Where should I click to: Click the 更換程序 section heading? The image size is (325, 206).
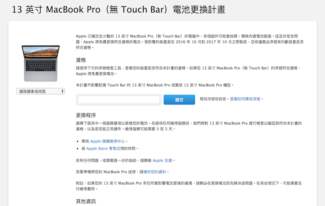pyautogui.click(x=86, y=115)
